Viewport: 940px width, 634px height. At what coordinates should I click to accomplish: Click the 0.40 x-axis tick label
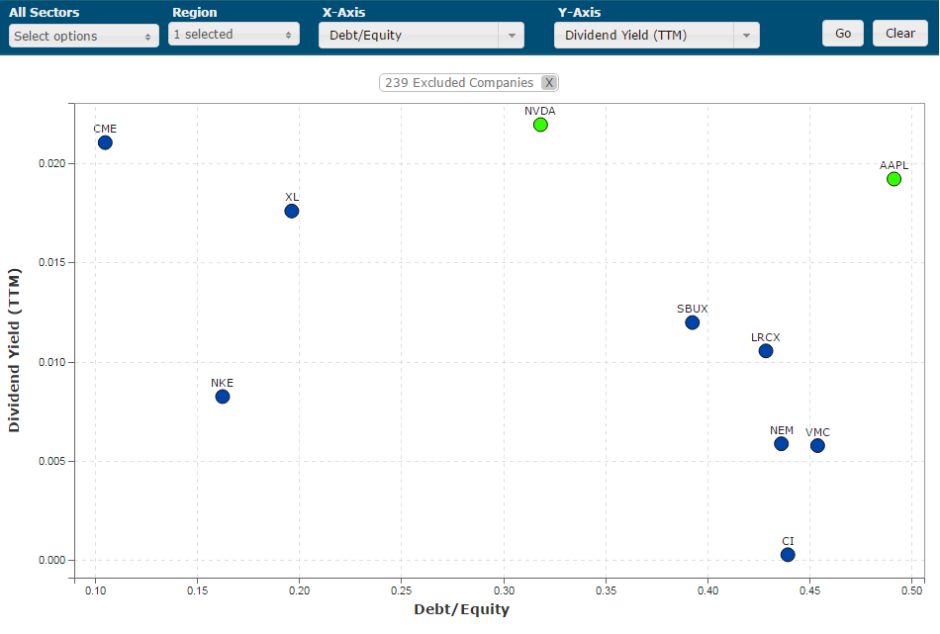pos(708,590)
